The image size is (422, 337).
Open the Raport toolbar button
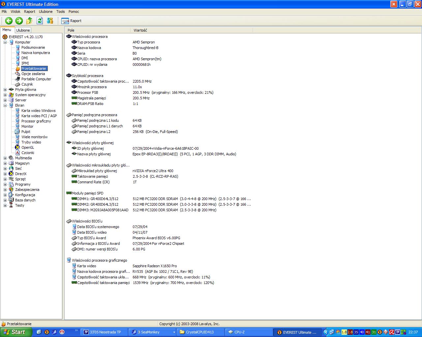[x=72, y=21]
